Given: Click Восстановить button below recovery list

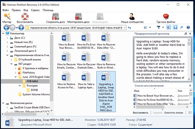Looking at the screenshot, I should tap(141, 113).
